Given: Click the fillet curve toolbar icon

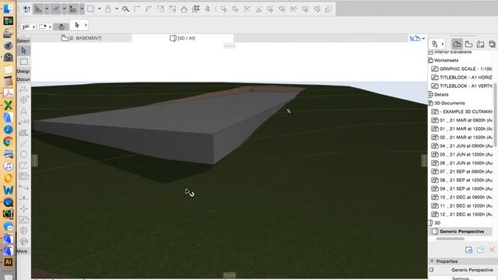Looking at the screenshot, I should click(149, 9).
